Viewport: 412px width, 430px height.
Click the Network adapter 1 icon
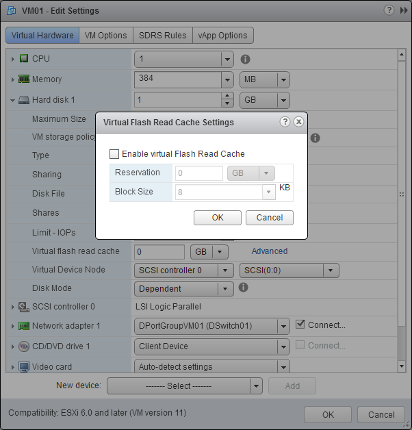click(24, 326)
